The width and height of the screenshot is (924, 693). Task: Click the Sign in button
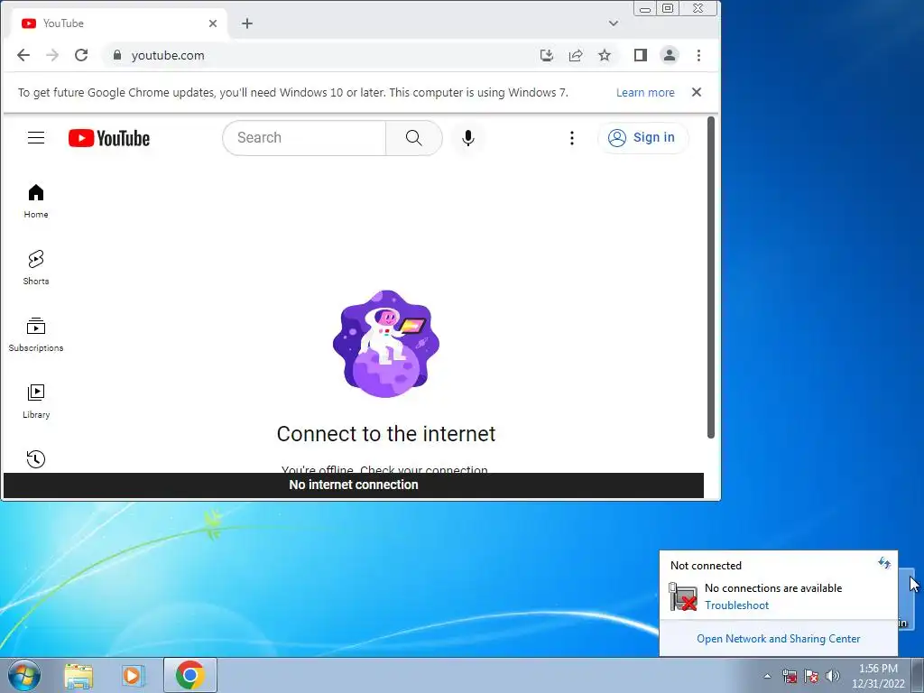tap(642, 138)
